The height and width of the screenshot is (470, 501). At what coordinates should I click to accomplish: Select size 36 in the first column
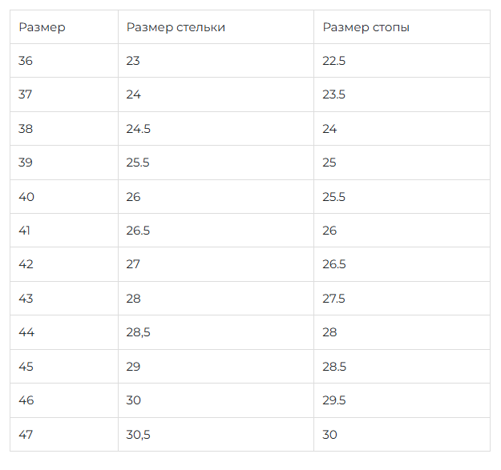tap(26, 61)
